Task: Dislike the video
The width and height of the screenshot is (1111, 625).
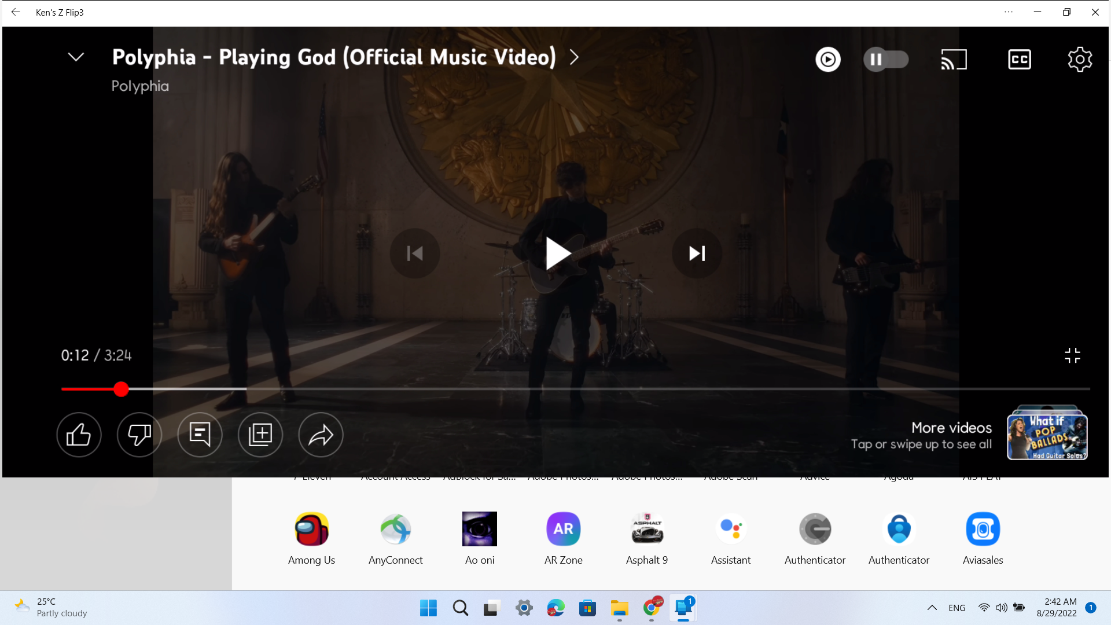Action: pos(139,435)
